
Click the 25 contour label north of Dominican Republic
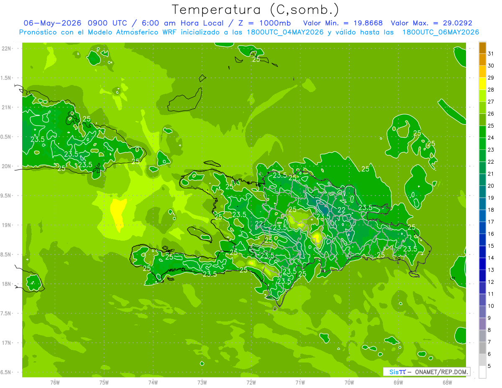pyautogui.click(x=365, y=169)
